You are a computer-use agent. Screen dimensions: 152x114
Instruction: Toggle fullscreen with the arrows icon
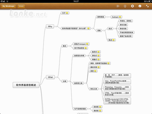point(147,6)
